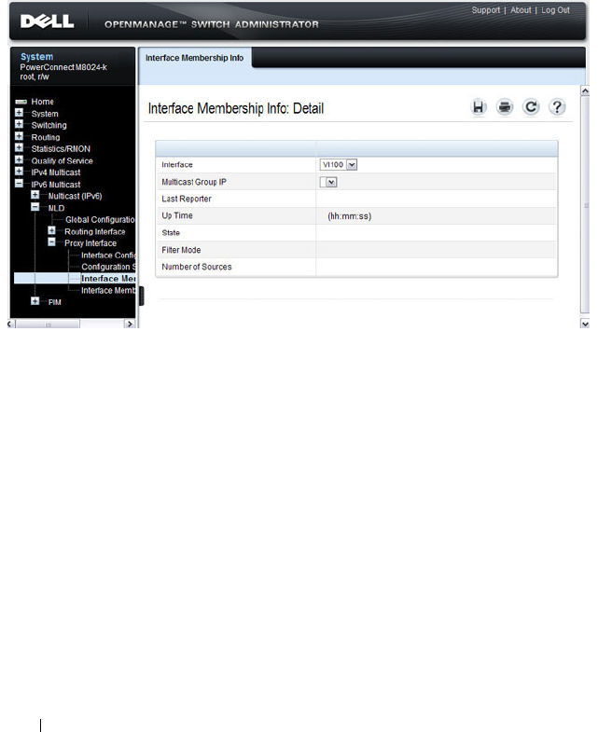This screenshot has height=732, width=598.
Task: Click the Dell logo
Action: pos(47,21)
